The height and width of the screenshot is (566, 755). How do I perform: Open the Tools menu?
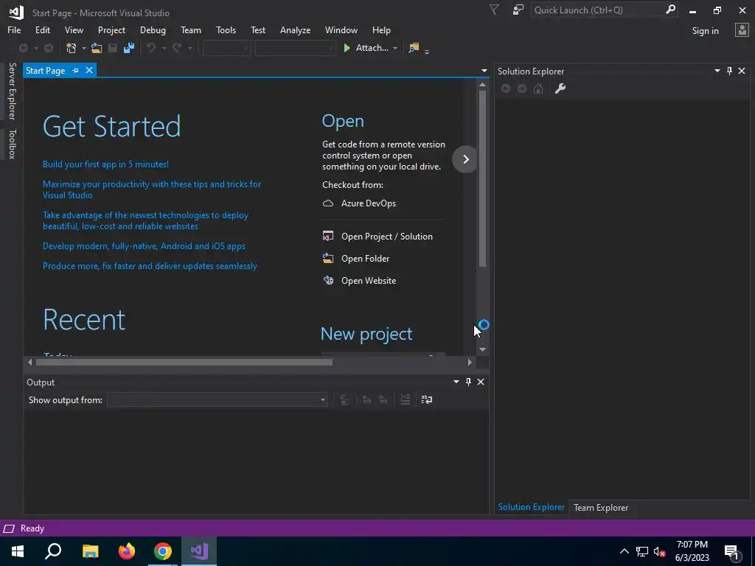[x=226, y=29]
